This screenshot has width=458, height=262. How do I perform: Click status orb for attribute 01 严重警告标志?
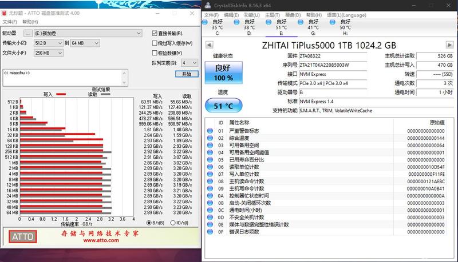(x=210, y=131)
